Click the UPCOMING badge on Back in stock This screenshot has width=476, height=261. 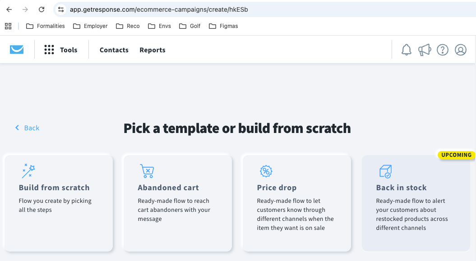coord(456,155)
